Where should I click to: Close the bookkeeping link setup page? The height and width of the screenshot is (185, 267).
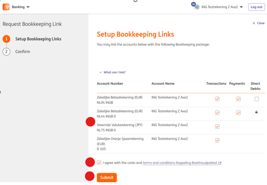click(x=258, y=23)
